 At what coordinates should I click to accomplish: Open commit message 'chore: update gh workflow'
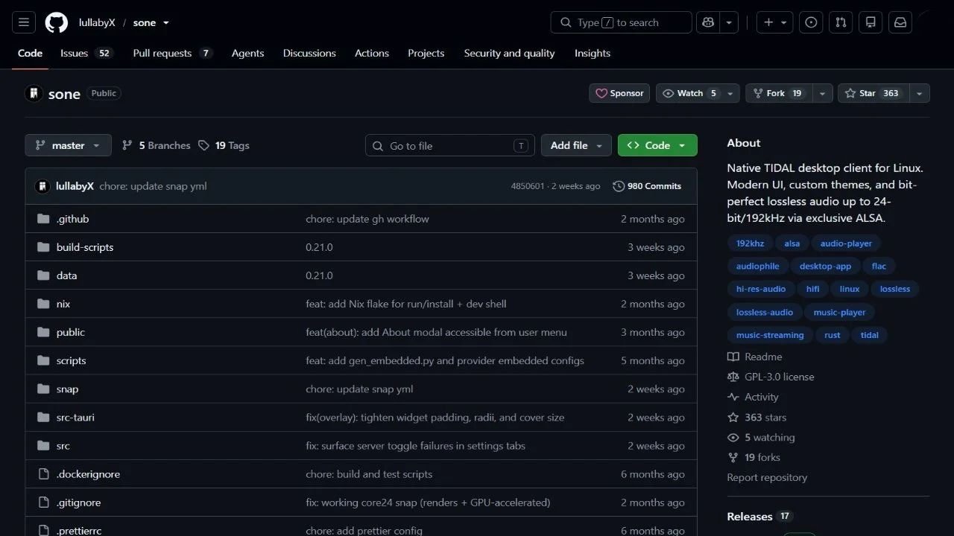pos(367,219)
